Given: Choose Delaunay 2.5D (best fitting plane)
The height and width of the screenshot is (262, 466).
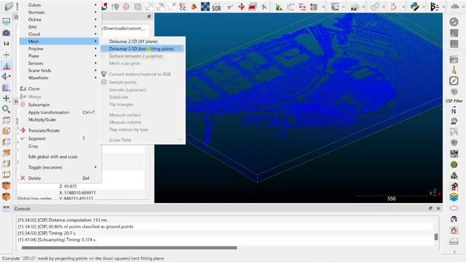Looking at the screenshot, I should point(141,49).
